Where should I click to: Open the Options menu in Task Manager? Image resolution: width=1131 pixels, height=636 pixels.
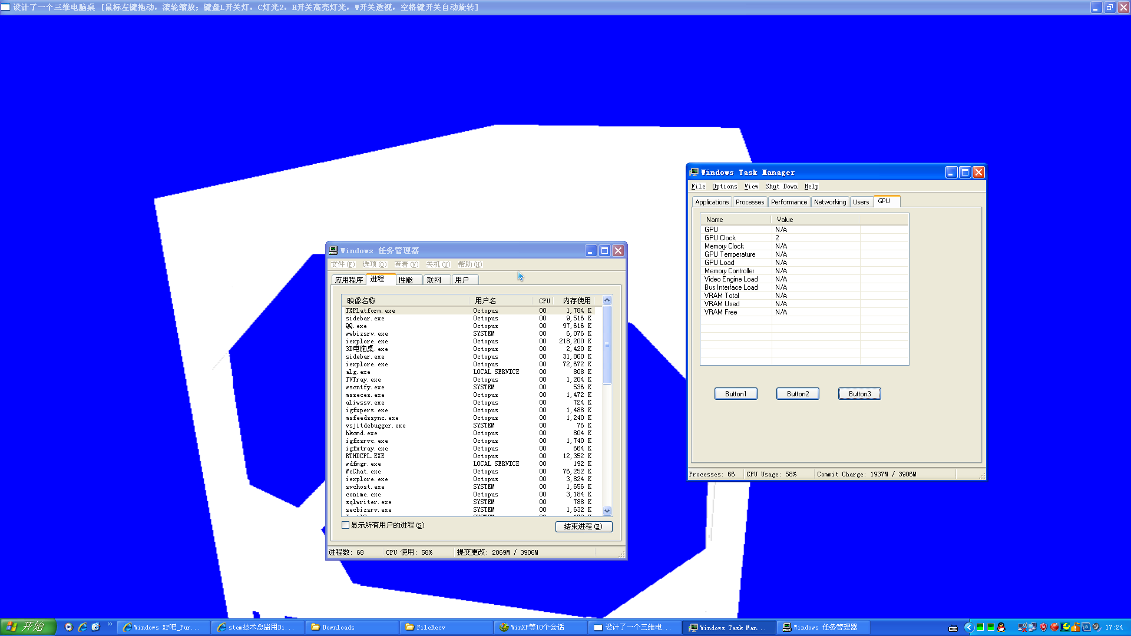click(x=724, y=186)
